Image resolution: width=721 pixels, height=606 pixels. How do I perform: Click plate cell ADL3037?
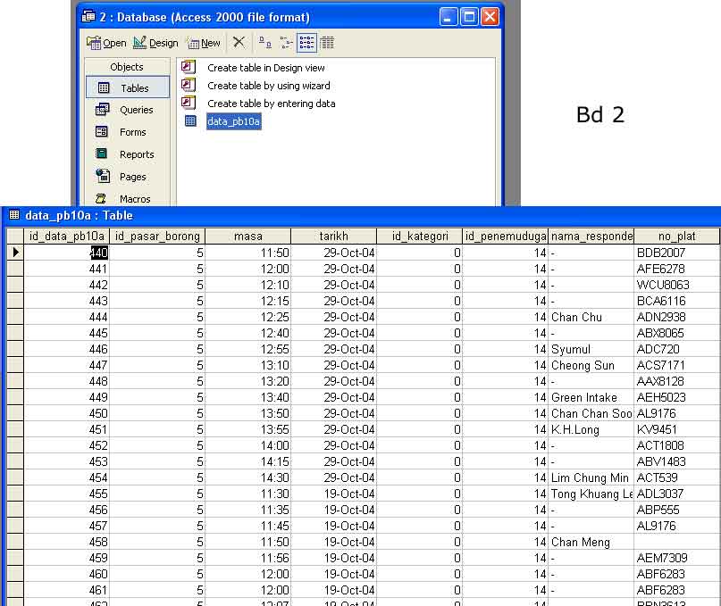click(676, 494)
